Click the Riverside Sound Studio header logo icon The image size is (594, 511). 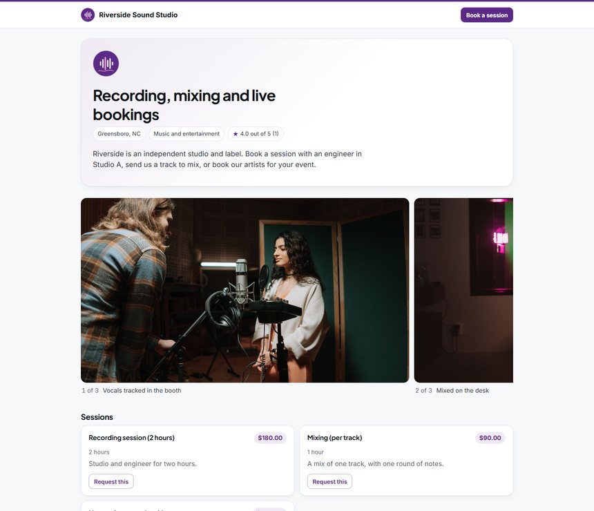coord(88,15)
